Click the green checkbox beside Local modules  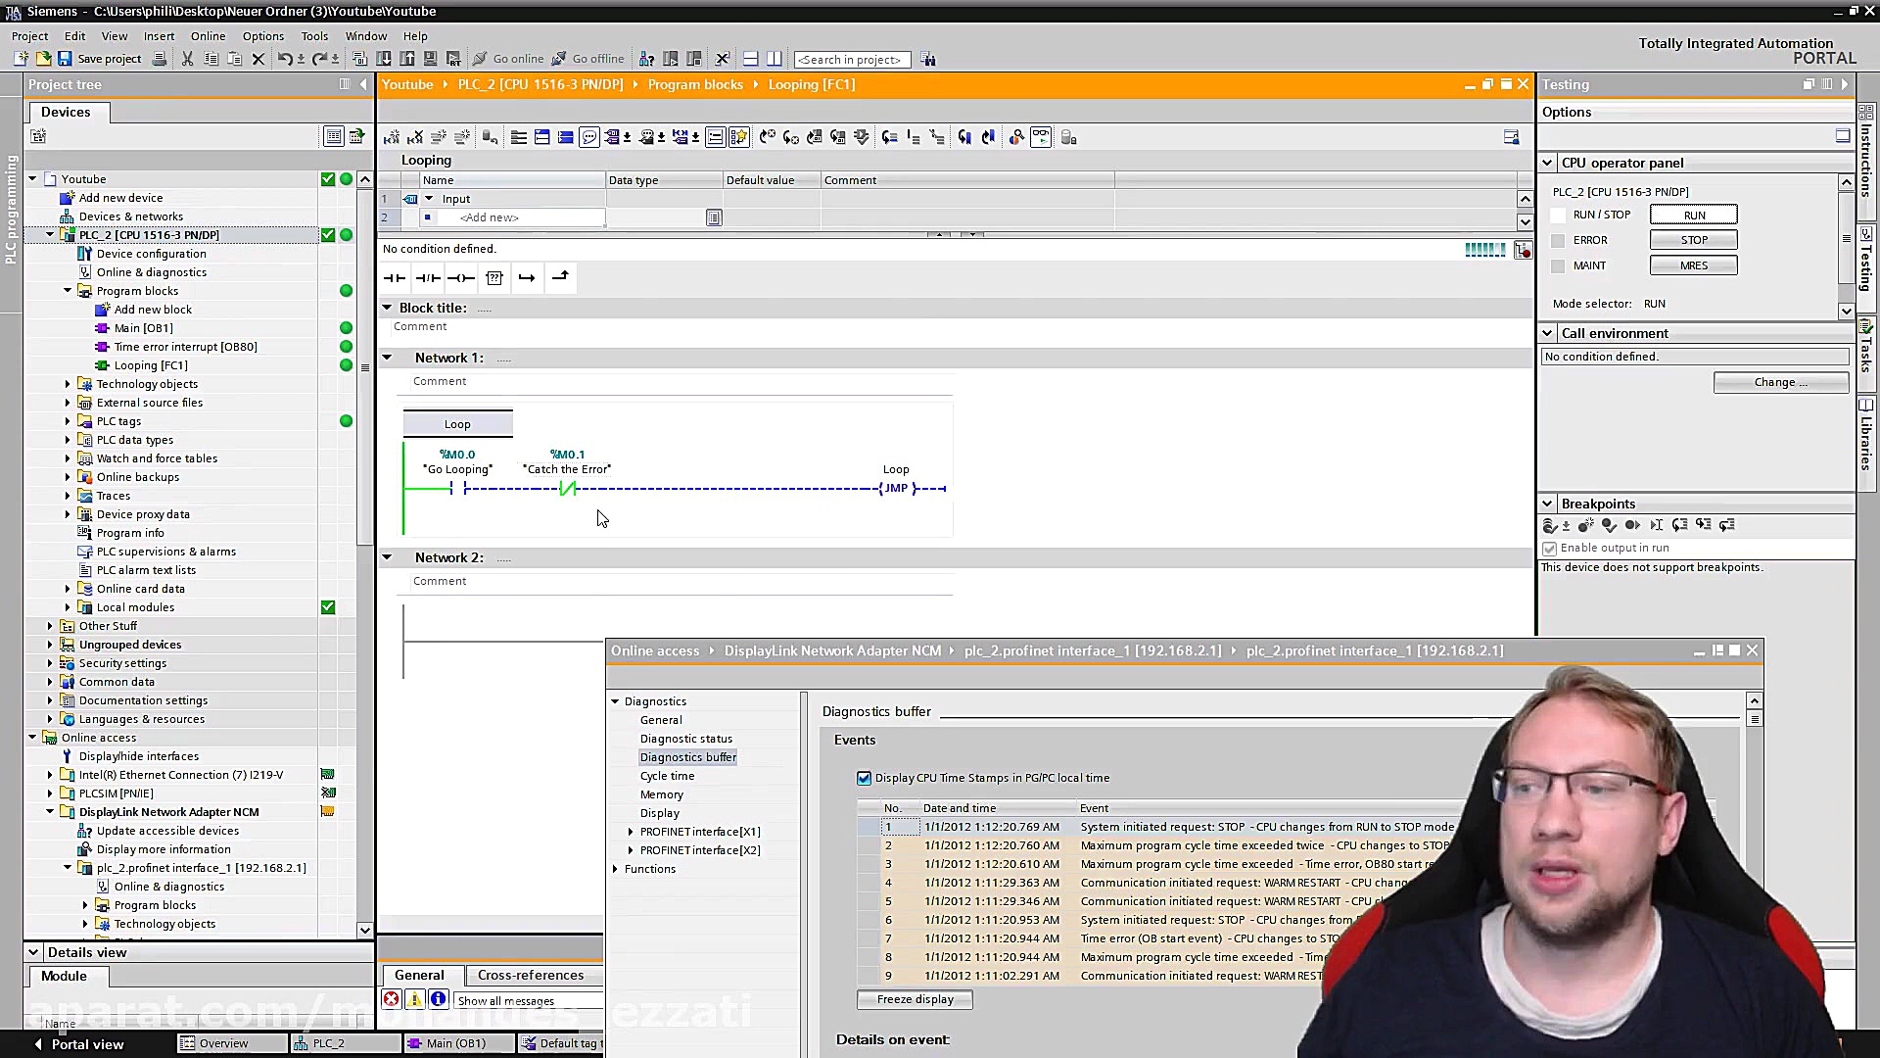[x=328, y=607]
